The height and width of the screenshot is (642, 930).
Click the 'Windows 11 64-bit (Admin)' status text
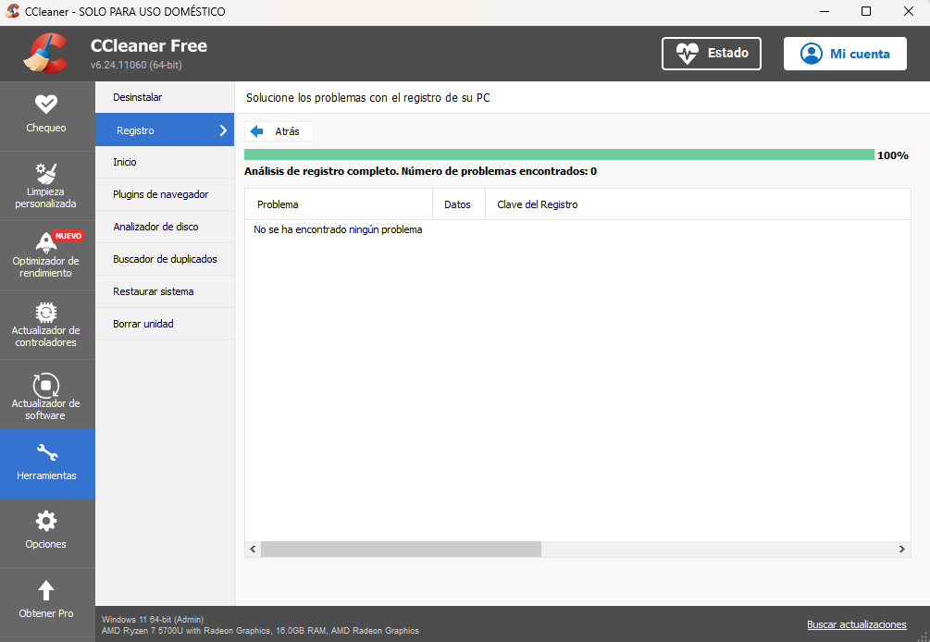[x=153, y=620]
